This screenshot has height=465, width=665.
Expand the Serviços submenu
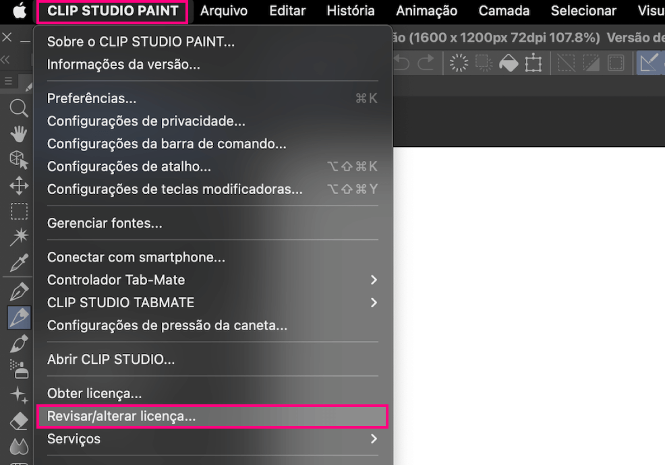(374, 439)
